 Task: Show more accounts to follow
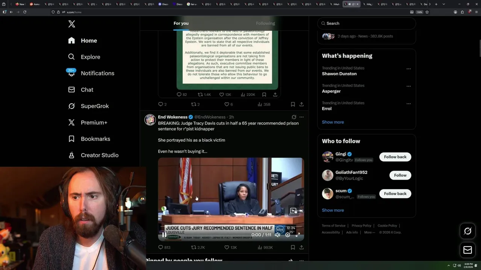pos(333,210)
